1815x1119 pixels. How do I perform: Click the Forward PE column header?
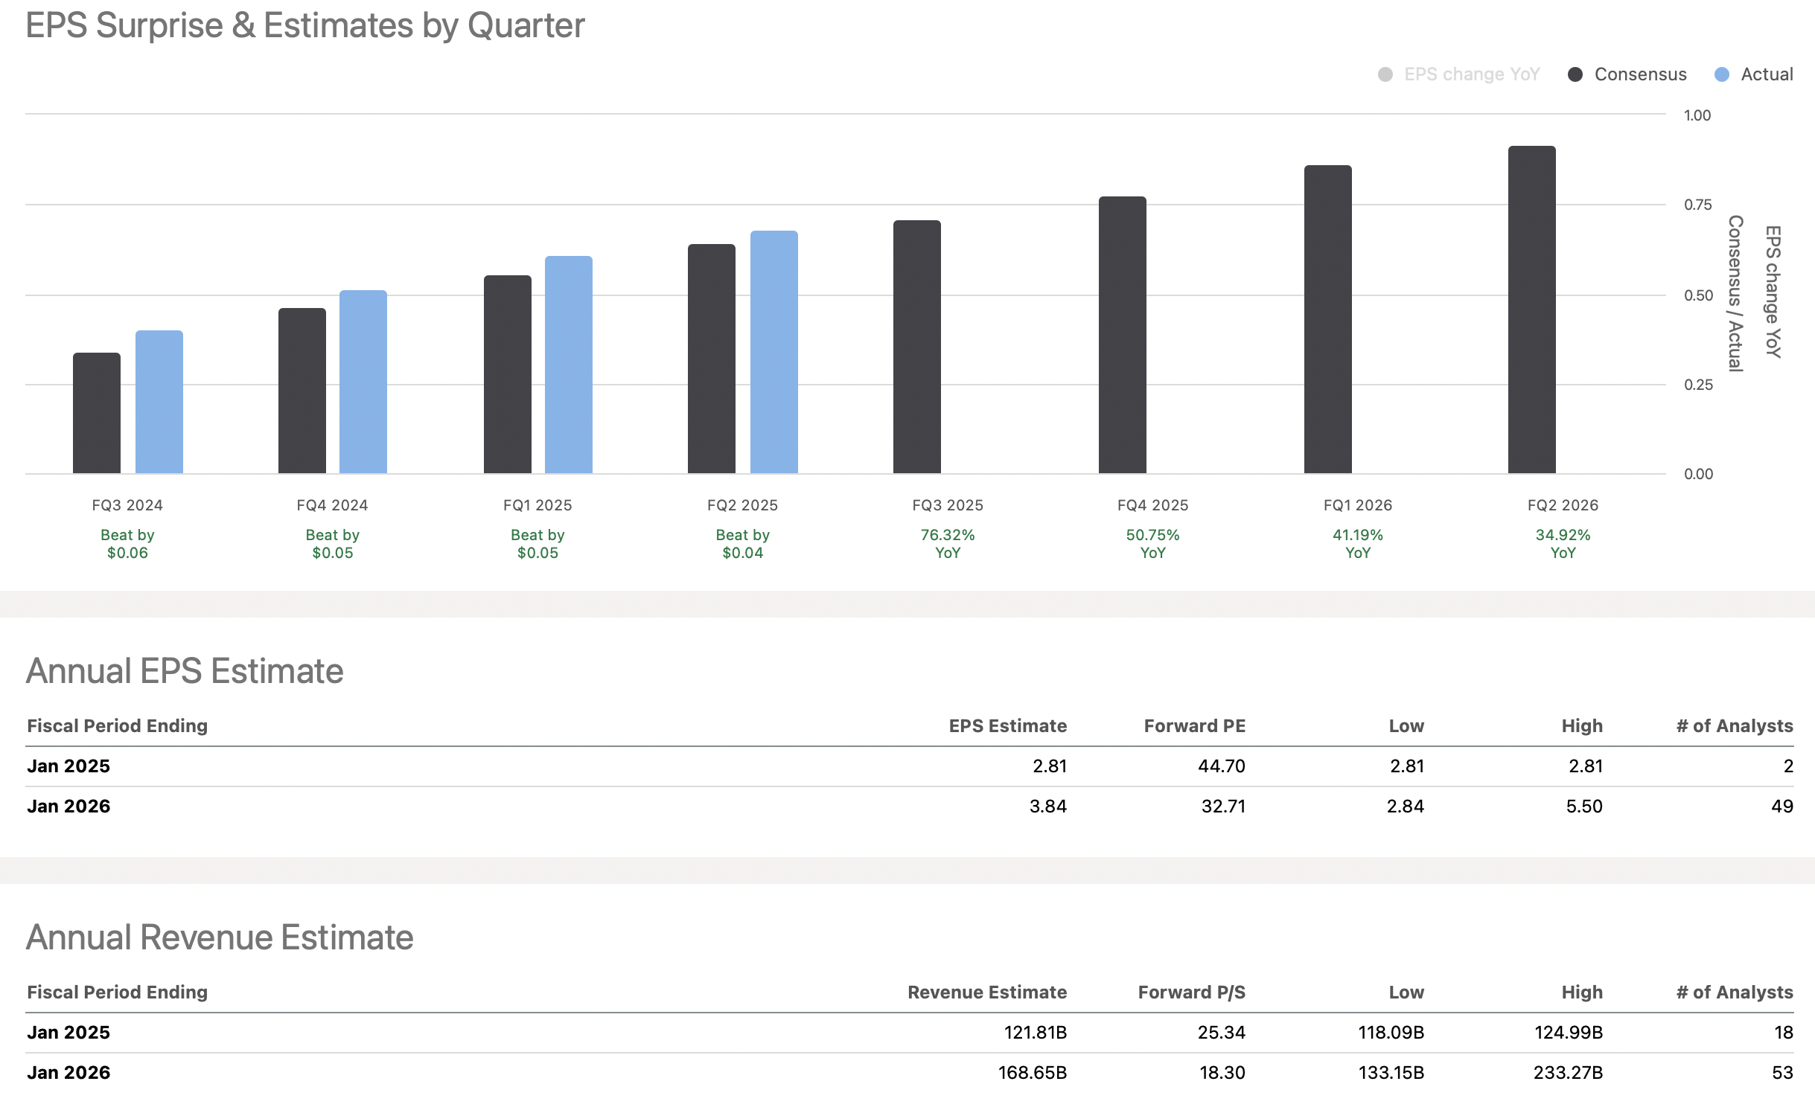pyautogui.click(x=1194, y=726)
